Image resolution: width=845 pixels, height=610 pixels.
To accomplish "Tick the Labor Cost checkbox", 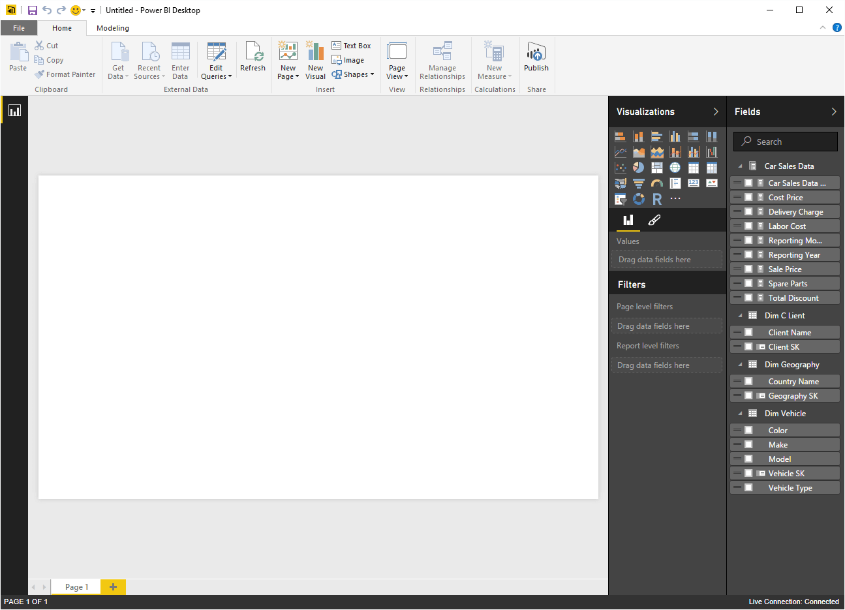I will click(x=748, y=226).
